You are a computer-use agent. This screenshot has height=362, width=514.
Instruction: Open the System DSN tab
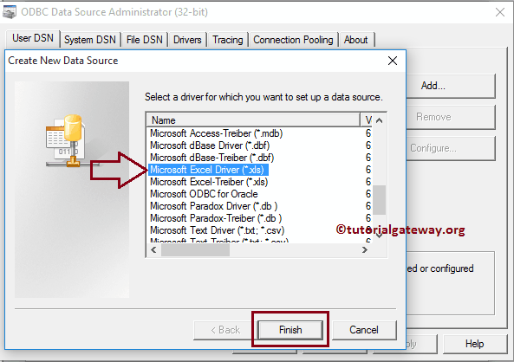pyautogui.click(x=90, y=40)
